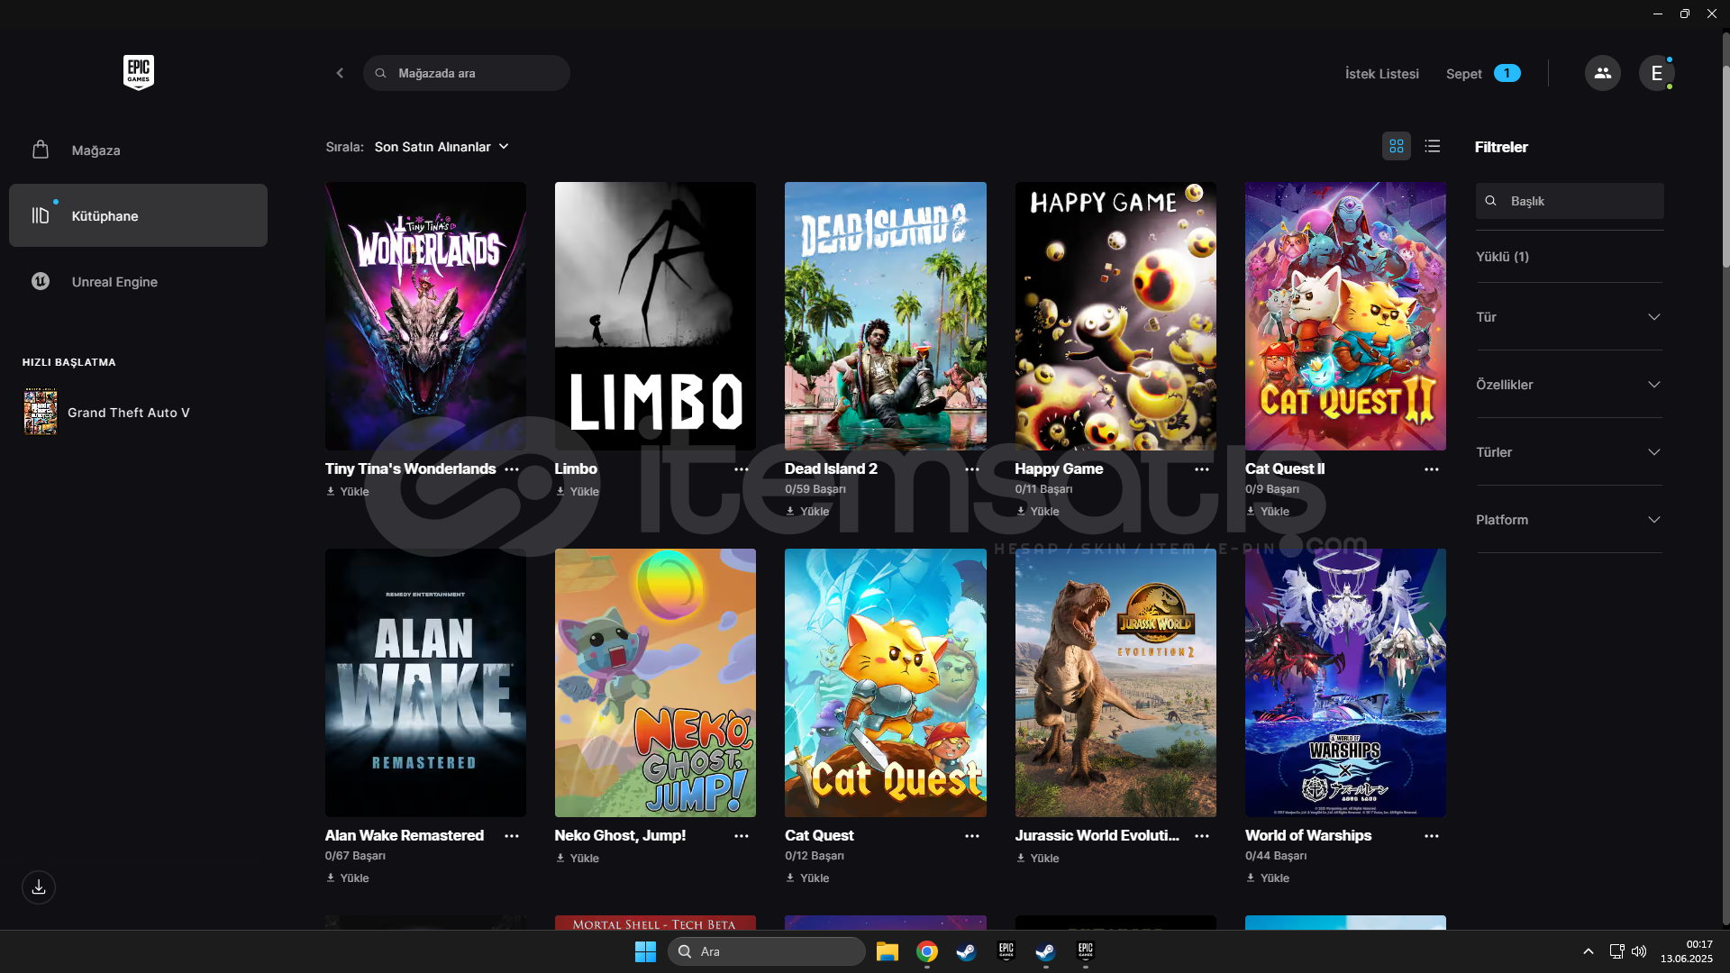Open the World of Warships cover
The width and height of the screenshot is (1730, 973).
pos(1345,683)
